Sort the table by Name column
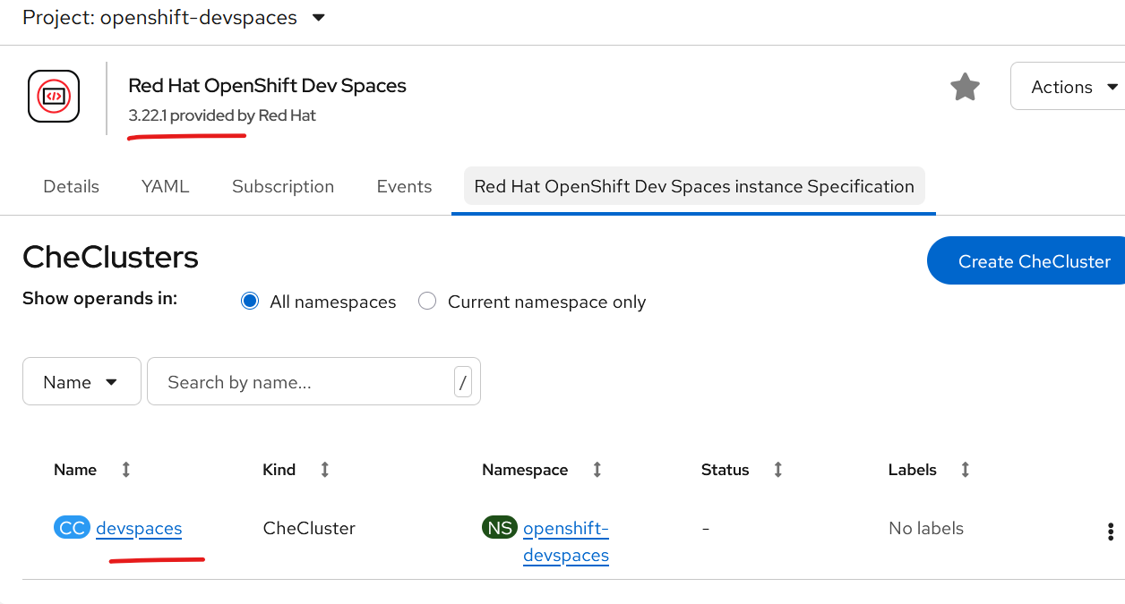 click(x=126, y=470)
